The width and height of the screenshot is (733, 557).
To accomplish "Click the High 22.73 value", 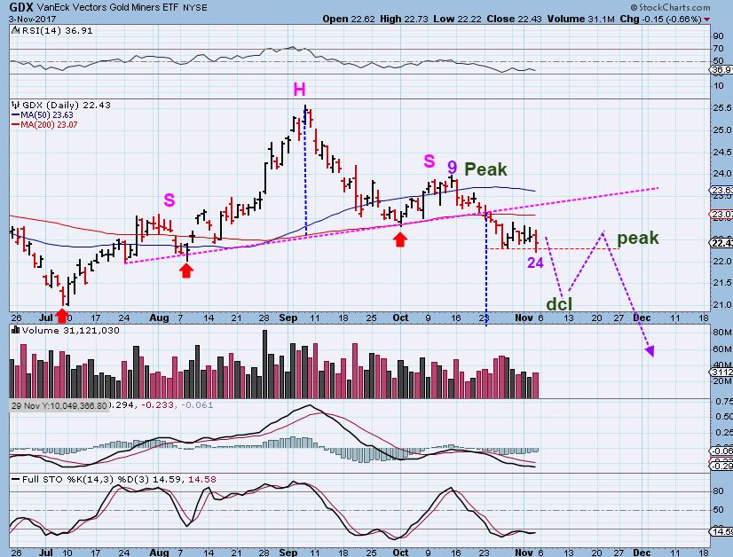I will pyautogui.click(x=404, y=20).
